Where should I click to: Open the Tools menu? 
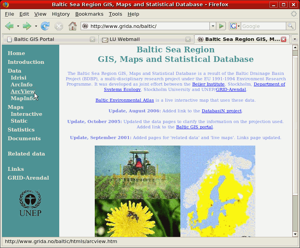tap(115, 14)
